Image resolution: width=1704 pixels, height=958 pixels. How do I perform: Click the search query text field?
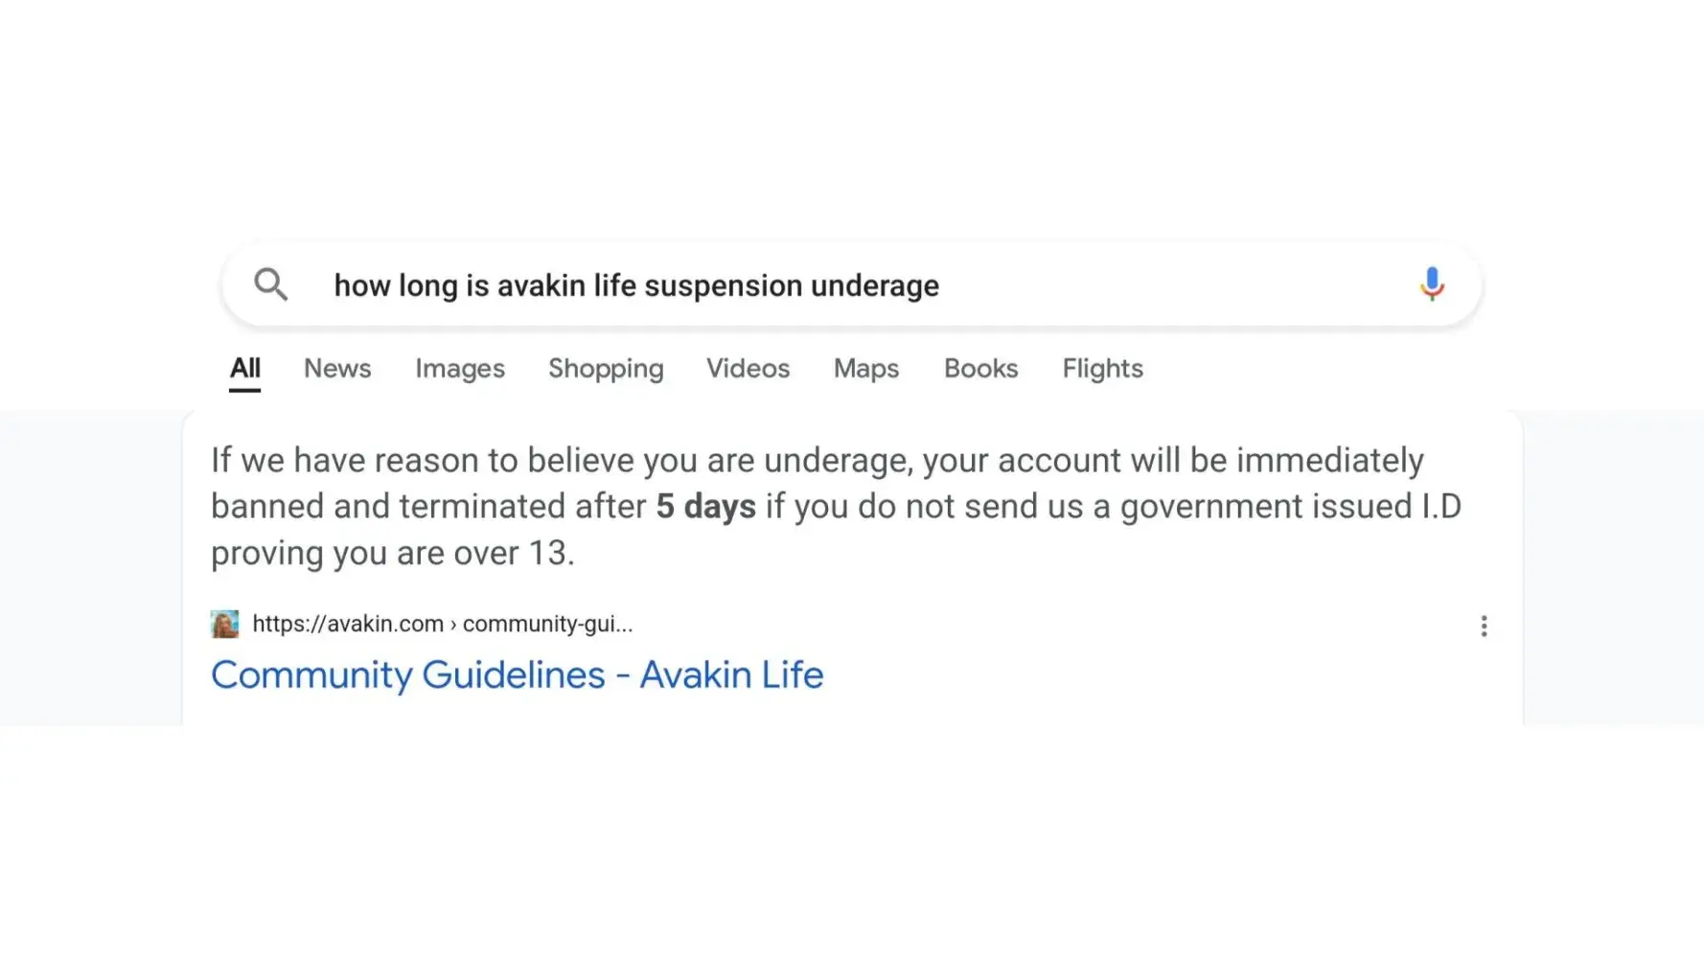(635, 285)
